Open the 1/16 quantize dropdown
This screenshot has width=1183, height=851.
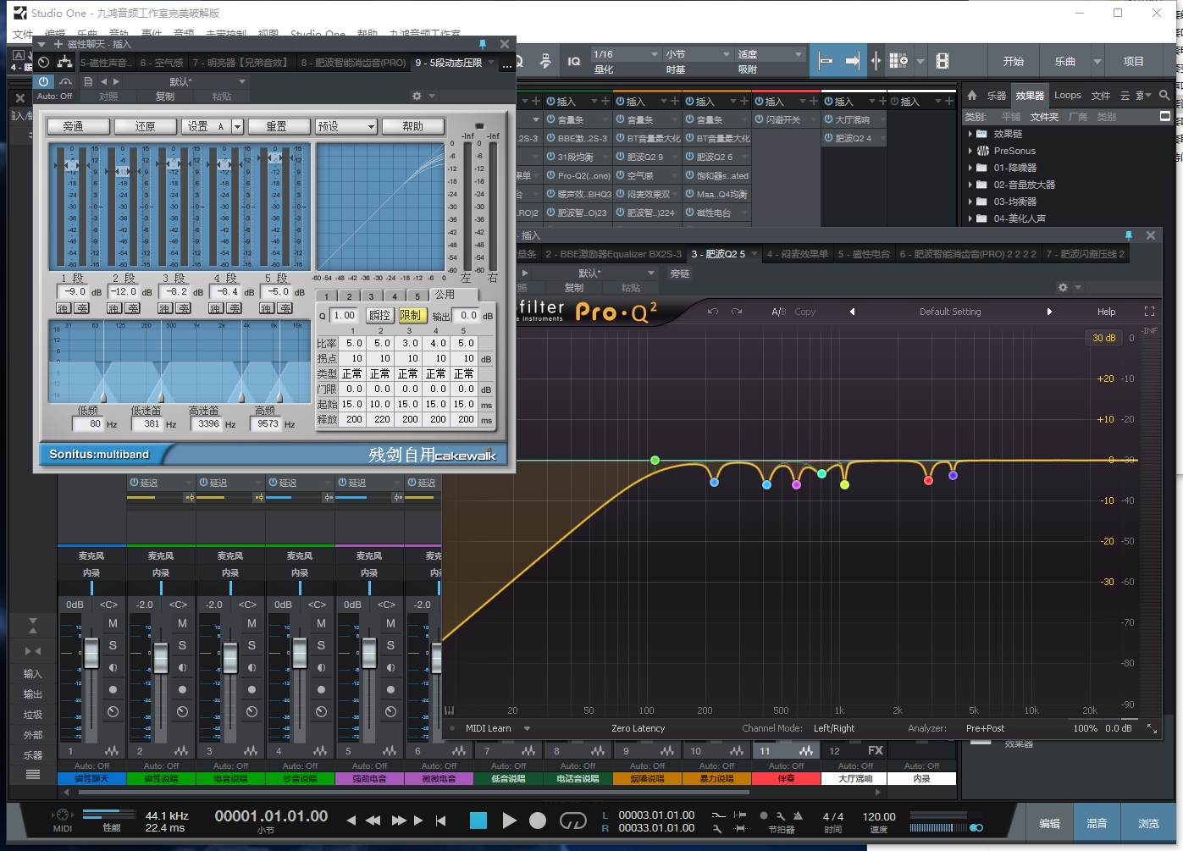626,54
